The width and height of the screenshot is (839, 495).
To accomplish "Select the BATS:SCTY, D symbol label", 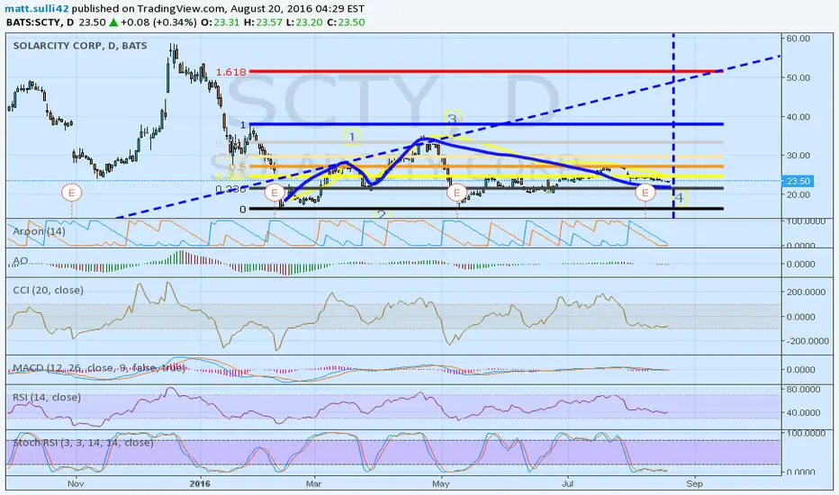I will (40, 22).
